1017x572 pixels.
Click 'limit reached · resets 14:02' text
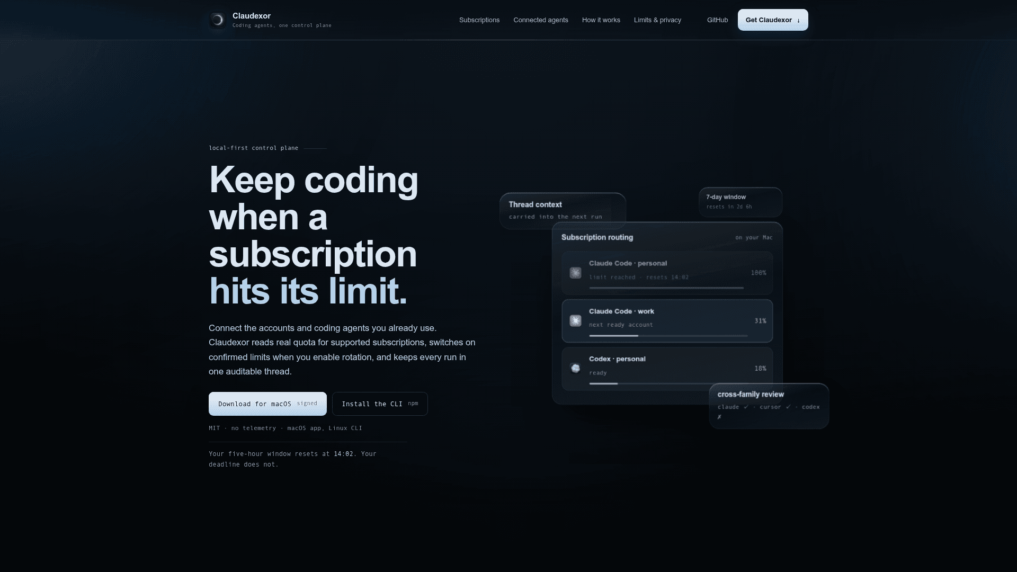(639, 278)
